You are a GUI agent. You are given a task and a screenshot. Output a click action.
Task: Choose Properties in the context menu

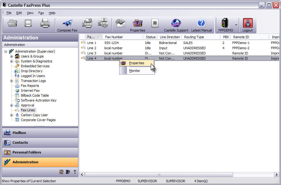point(137,63)
